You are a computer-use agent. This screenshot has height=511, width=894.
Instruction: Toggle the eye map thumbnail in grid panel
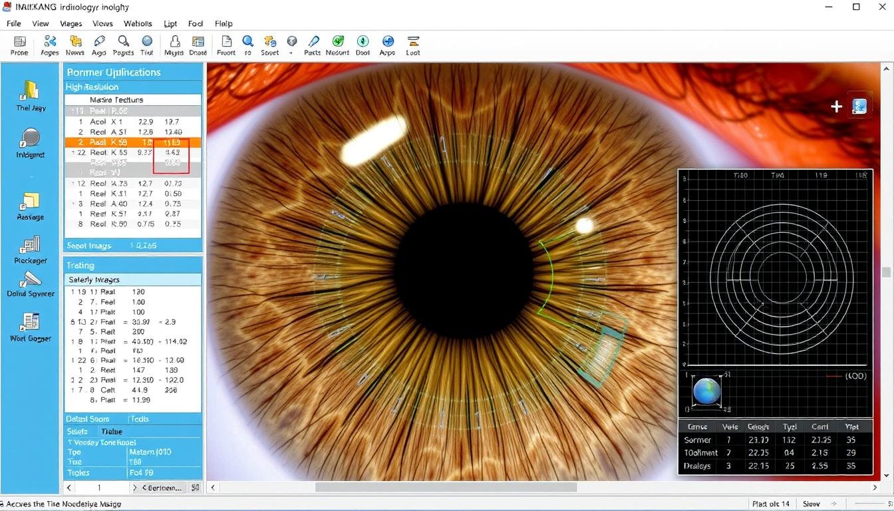point(706,391)
